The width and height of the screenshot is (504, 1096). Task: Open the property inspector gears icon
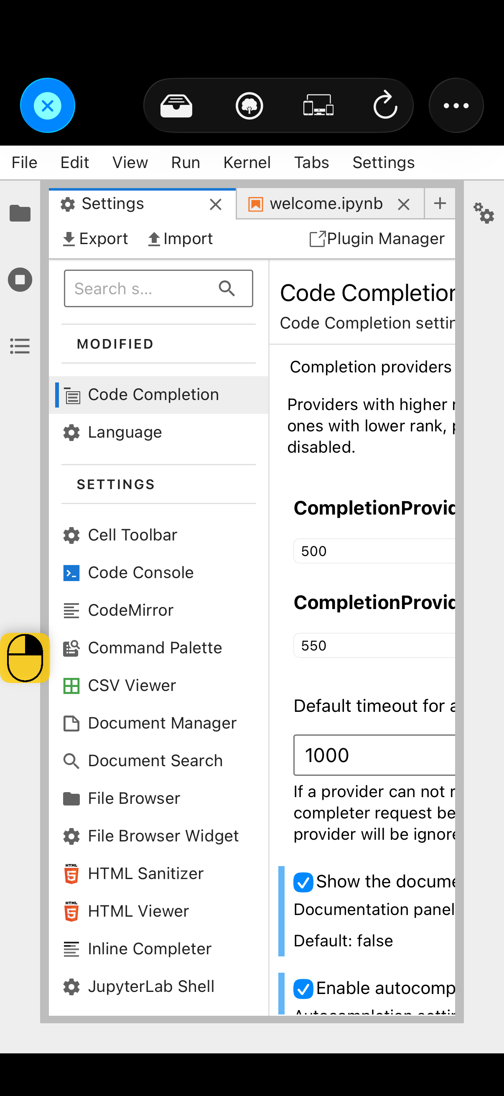(484, 213)
